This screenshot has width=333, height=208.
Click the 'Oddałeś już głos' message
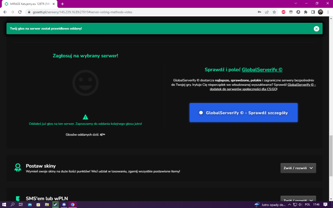coord(85,124)
